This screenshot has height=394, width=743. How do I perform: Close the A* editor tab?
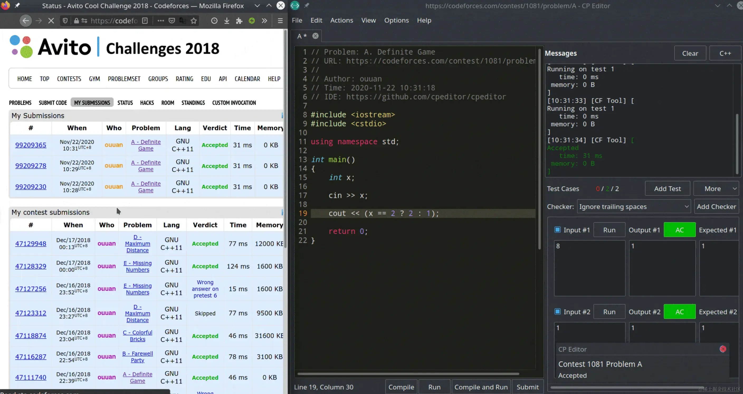(316, 36)
